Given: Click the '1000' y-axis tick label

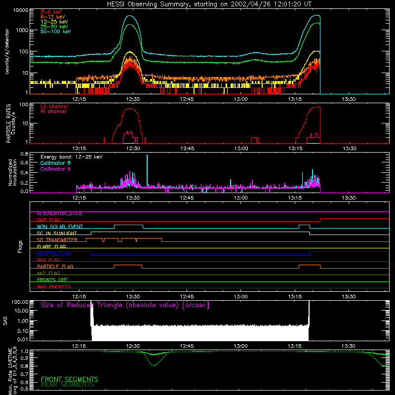Looking at the screenshot, I should [x=22, y=30].
